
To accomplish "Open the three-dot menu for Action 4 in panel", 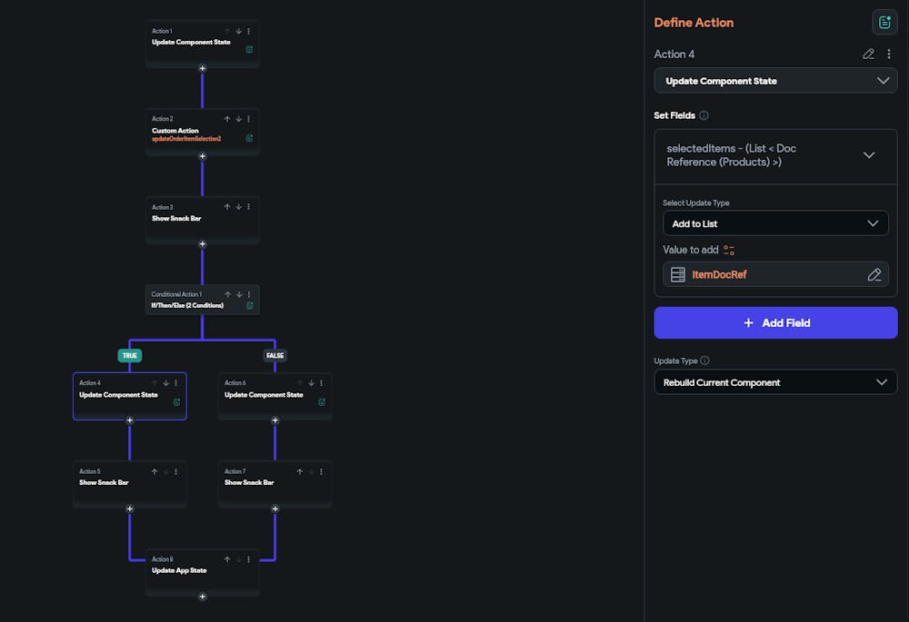I will click(x=889, y=54).
